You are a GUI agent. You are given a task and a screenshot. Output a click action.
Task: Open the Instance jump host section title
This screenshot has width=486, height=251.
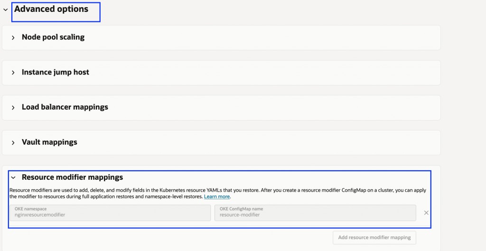tap(56, 72)
